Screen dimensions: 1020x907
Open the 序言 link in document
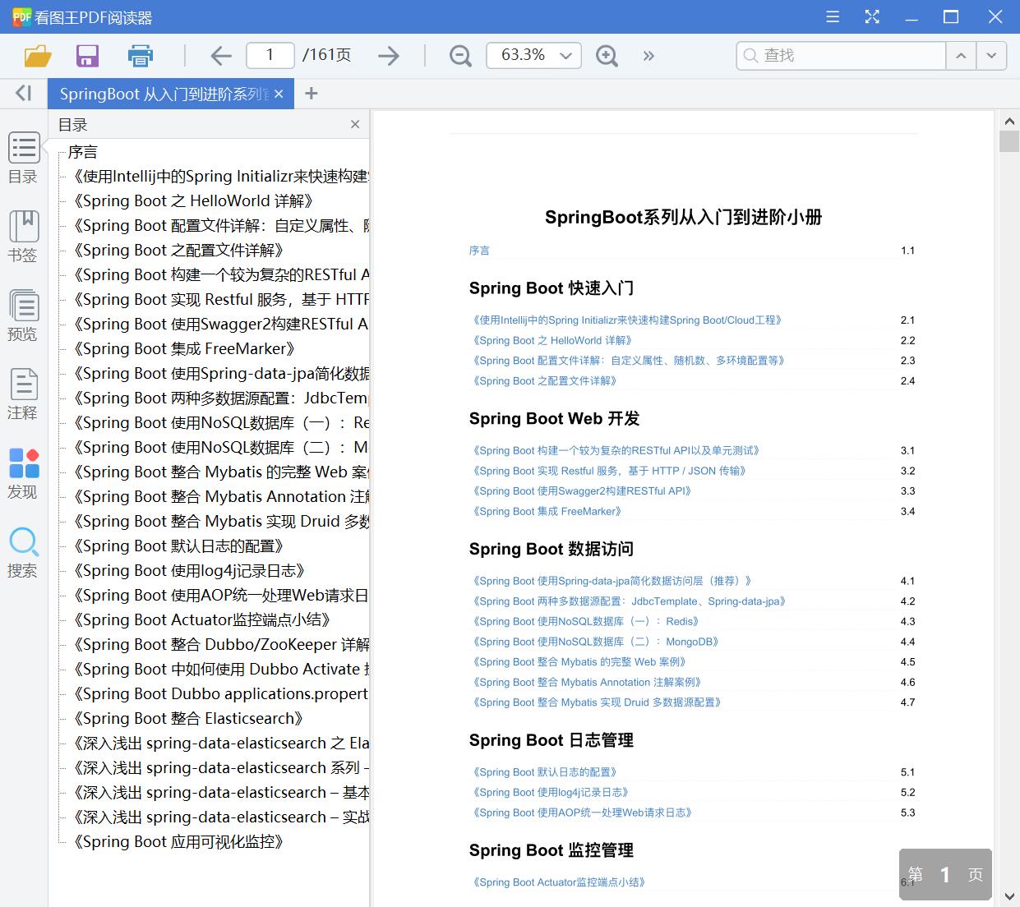(x=479, y=251)
